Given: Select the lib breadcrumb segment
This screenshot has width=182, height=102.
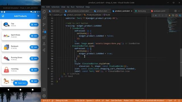Looking at the screenshot, I should click(x=50, y=15).
